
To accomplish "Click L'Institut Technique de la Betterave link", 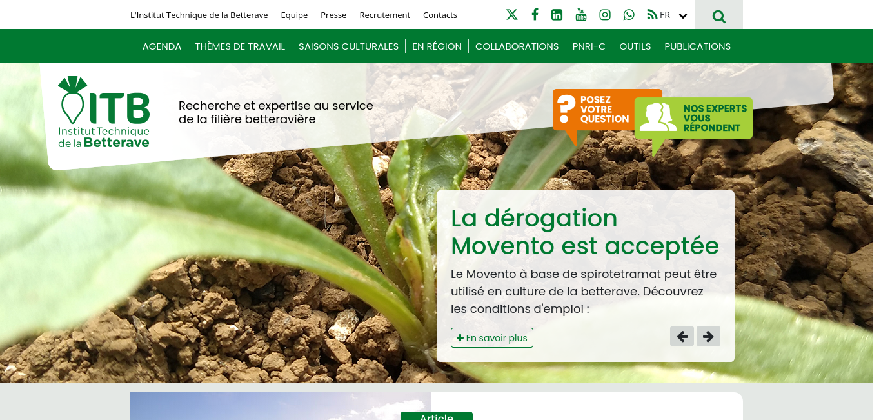I will click(199, 15).
